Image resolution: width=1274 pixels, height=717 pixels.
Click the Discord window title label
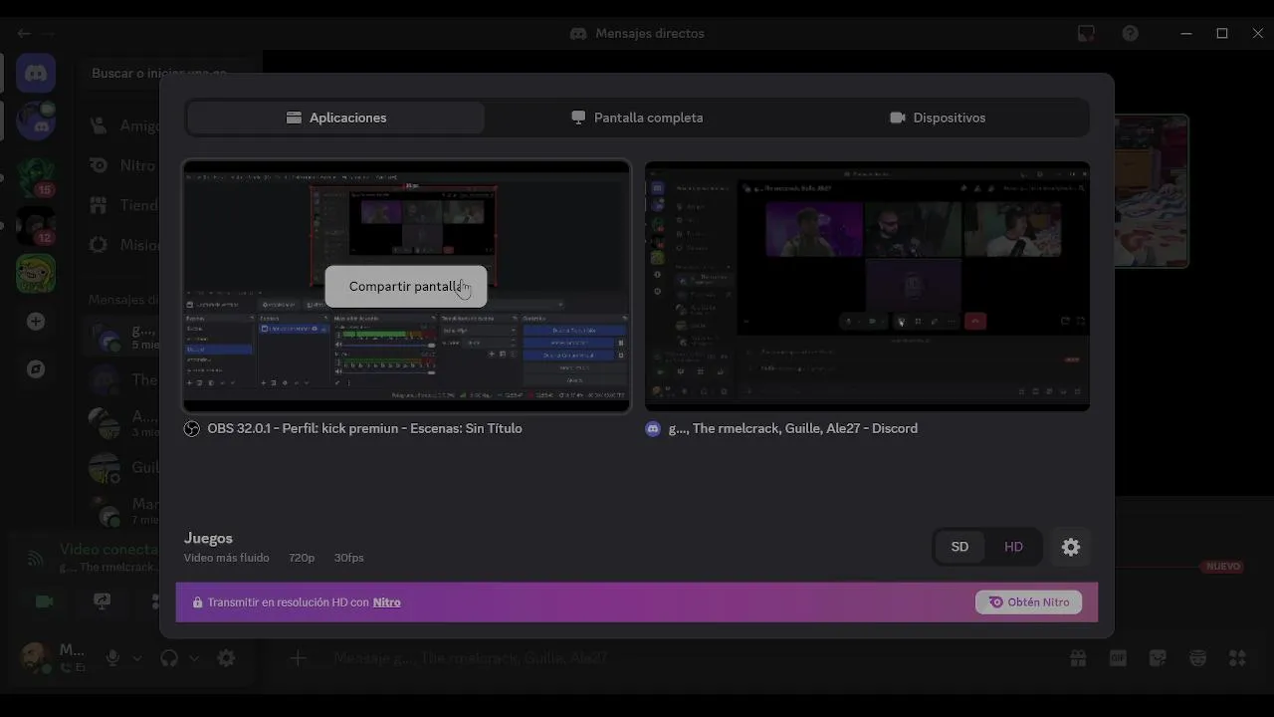(x=793, y=428)
